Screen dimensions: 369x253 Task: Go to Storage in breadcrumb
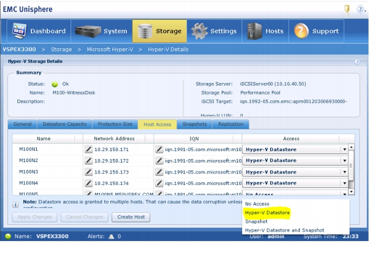[x=61, y=50]
